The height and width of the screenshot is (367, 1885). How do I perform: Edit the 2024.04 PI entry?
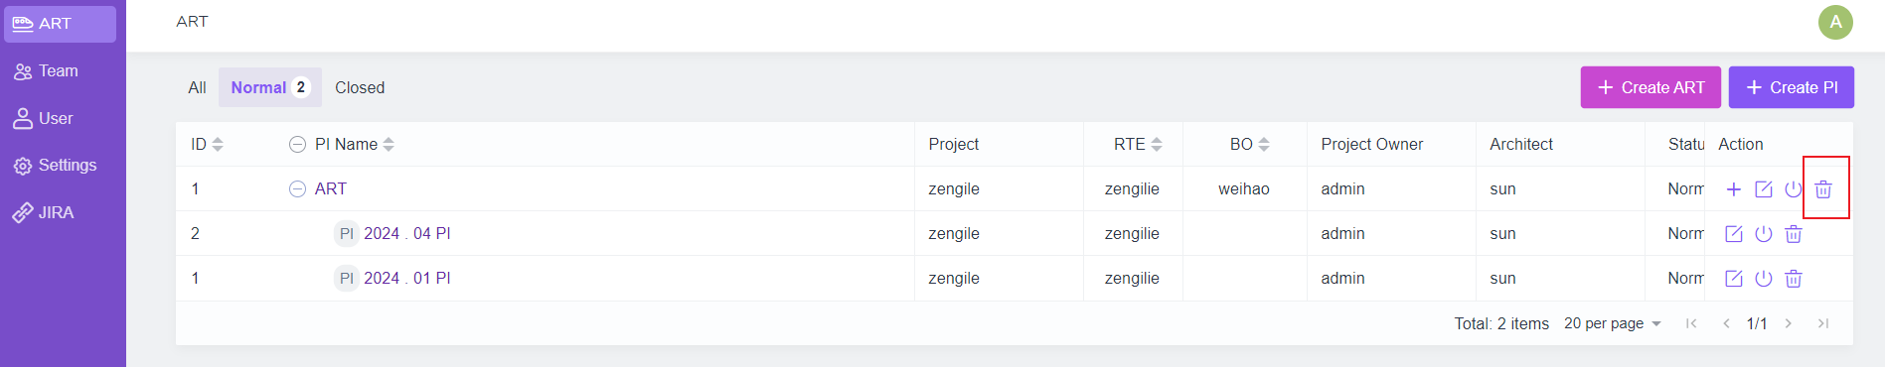pos(1733,234)
